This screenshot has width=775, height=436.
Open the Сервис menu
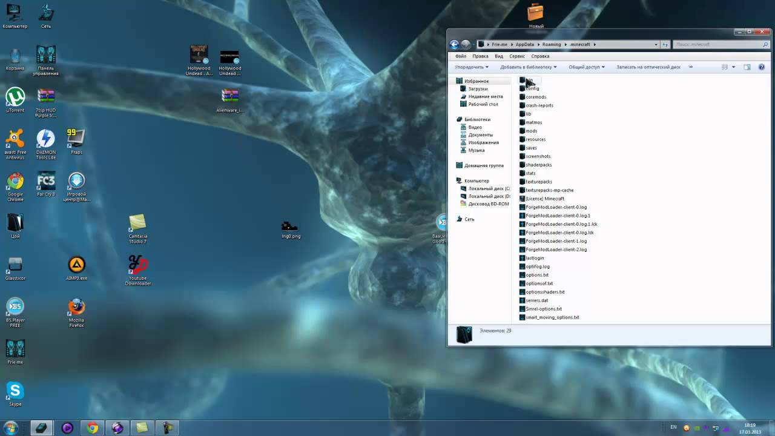tap(517, 56)
